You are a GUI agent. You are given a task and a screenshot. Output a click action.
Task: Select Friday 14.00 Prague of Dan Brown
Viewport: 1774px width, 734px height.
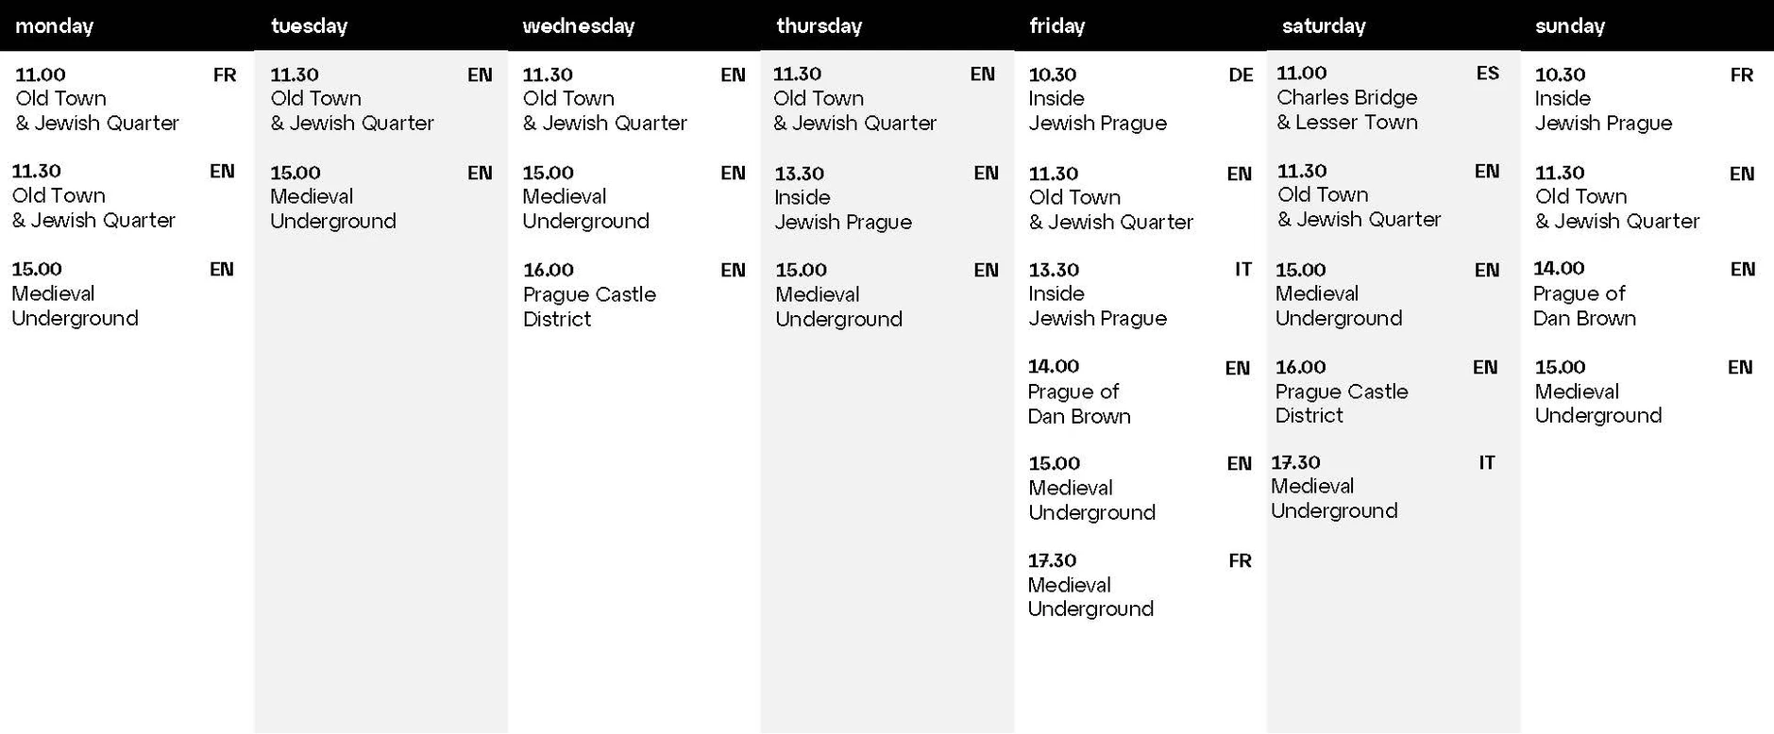click(x=1078, y=392)
